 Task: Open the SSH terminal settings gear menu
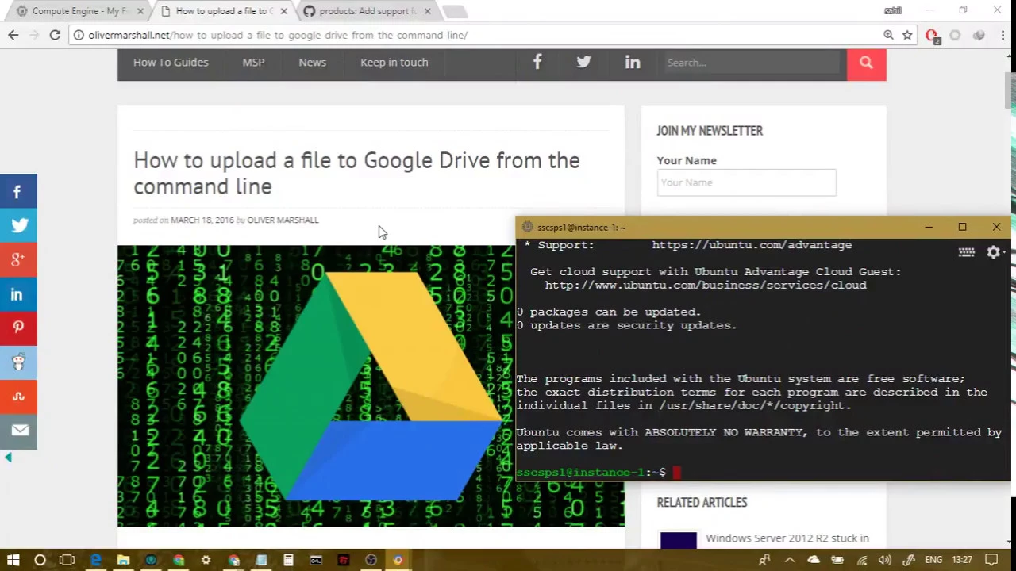[995, 252]
